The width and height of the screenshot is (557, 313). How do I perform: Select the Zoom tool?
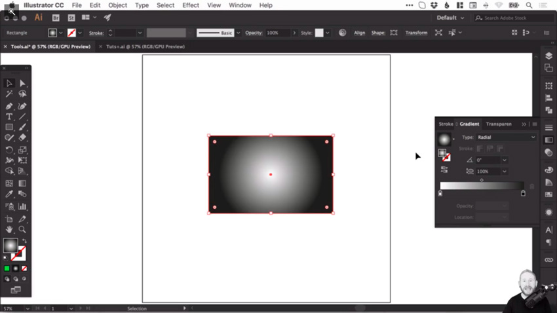pyautogui.click(x=22, y=230)
